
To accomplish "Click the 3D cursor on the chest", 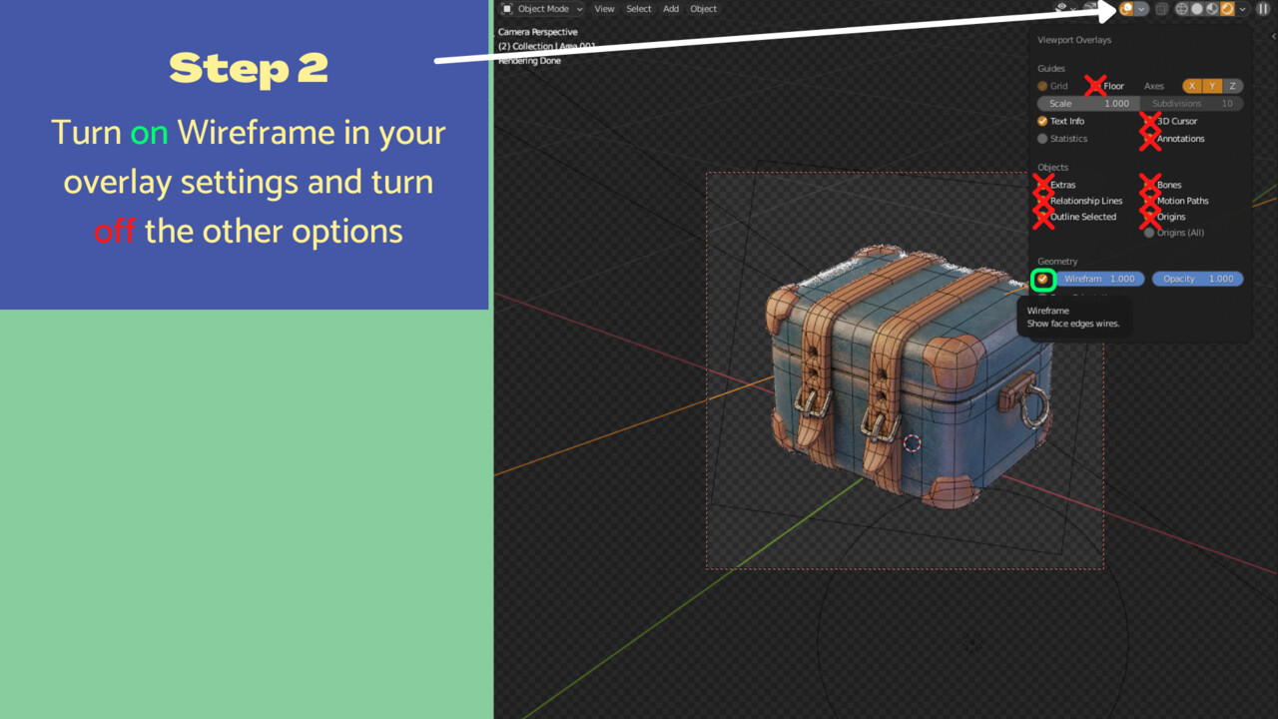I will [912, 442].
